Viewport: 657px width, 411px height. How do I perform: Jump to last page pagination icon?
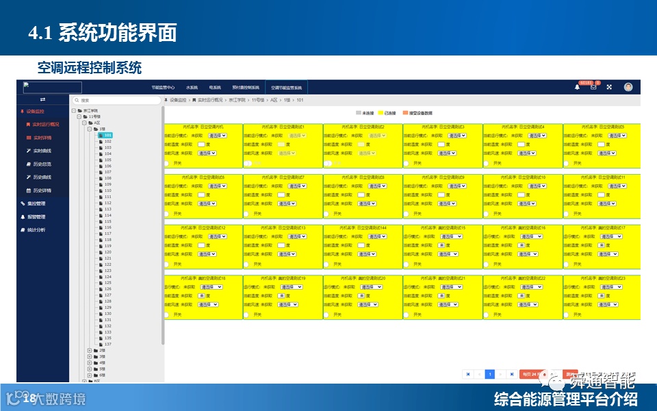click(511, 374)
